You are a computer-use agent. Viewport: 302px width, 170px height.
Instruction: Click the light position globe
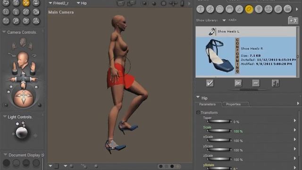click(21, 132)
